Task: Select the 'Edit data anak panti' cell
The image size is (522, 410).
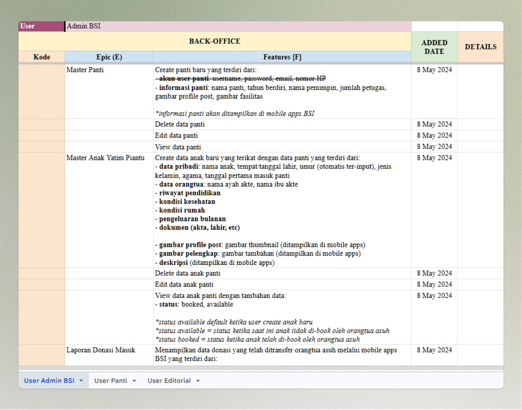Action: [x=282, y=284]
